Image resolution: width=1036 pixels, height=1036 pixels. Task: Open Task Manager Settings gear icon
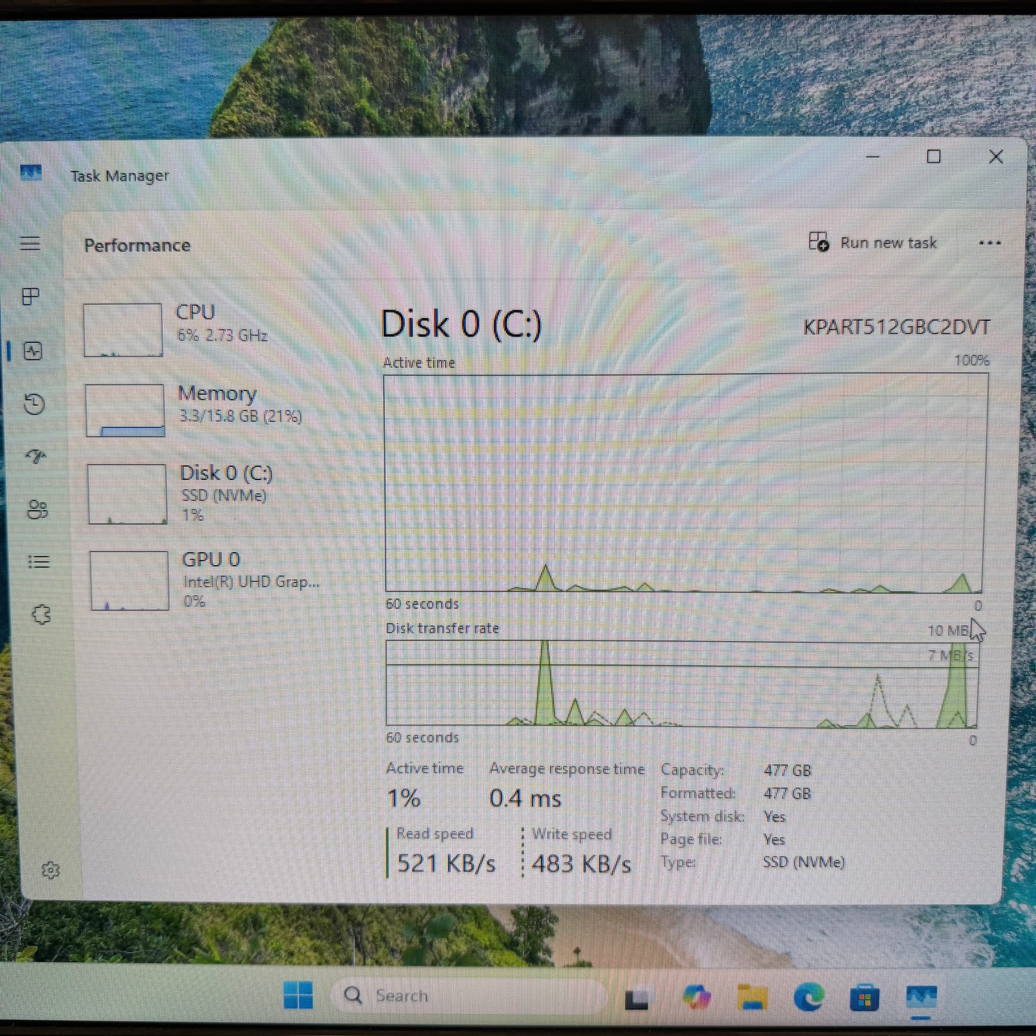click(51, 870)
